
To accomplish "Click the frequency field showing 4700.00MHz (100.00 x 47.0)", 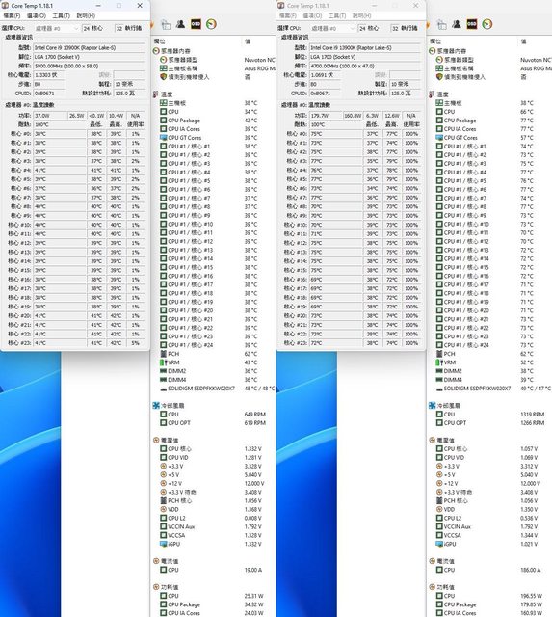I will tap(365, 67).
